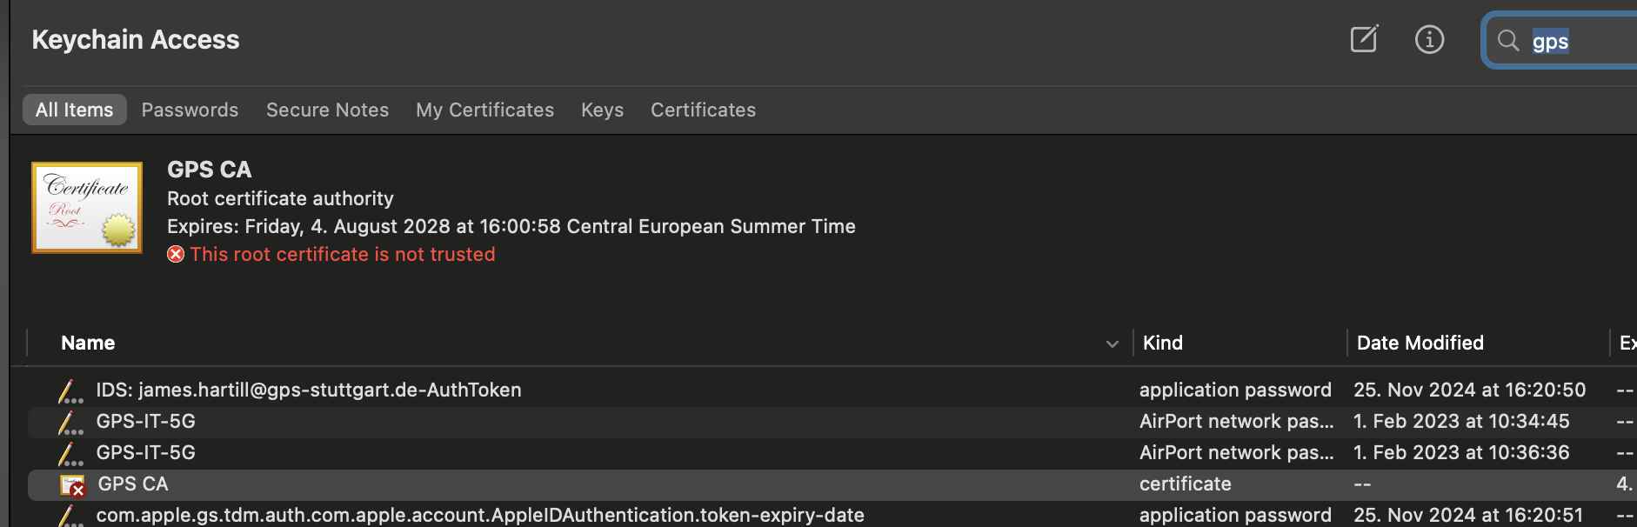Sort by Date Modified column header

(x=1420, y=343)
